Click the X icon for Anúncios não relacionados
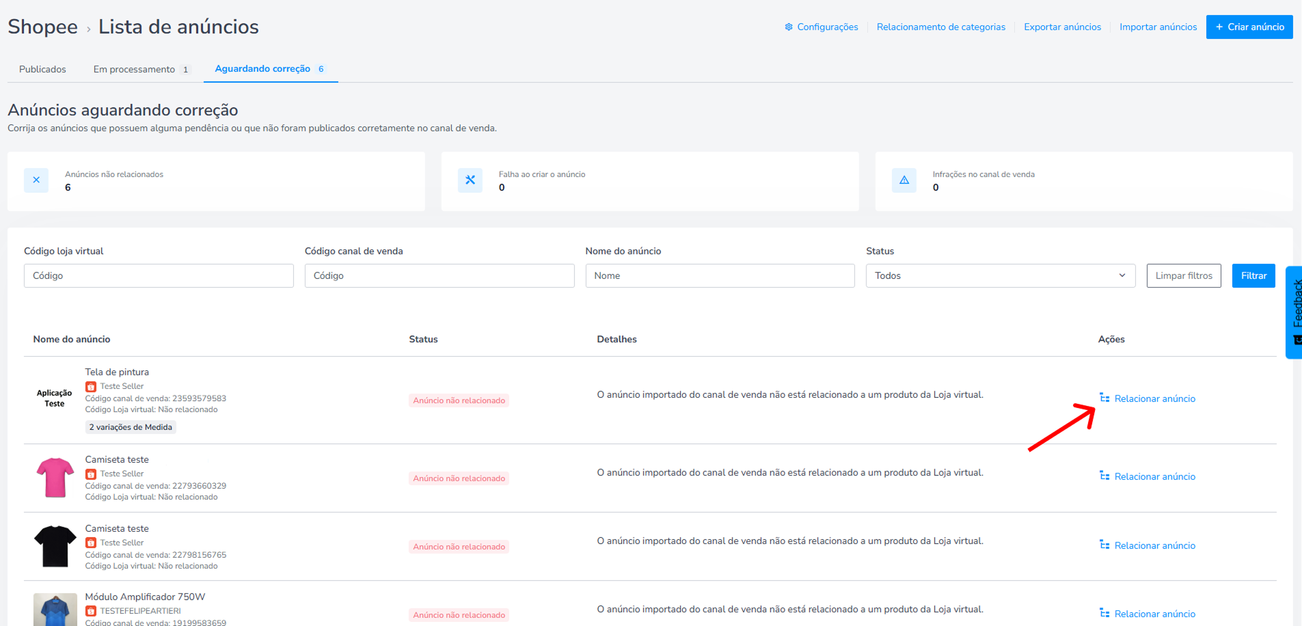Image resolution: width=1302 pixels, height=626 pixels. [36, 180]
